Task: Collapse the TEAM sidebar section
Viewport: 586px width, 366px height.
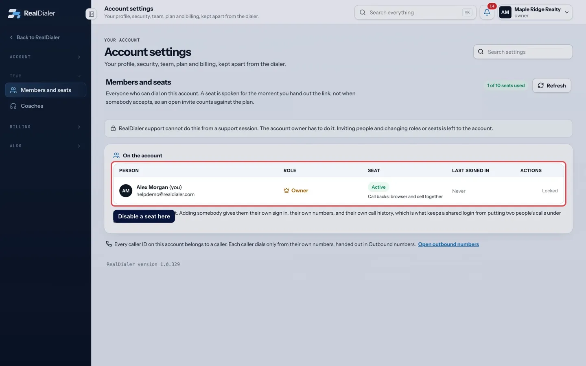Action: tap(46, 76)
